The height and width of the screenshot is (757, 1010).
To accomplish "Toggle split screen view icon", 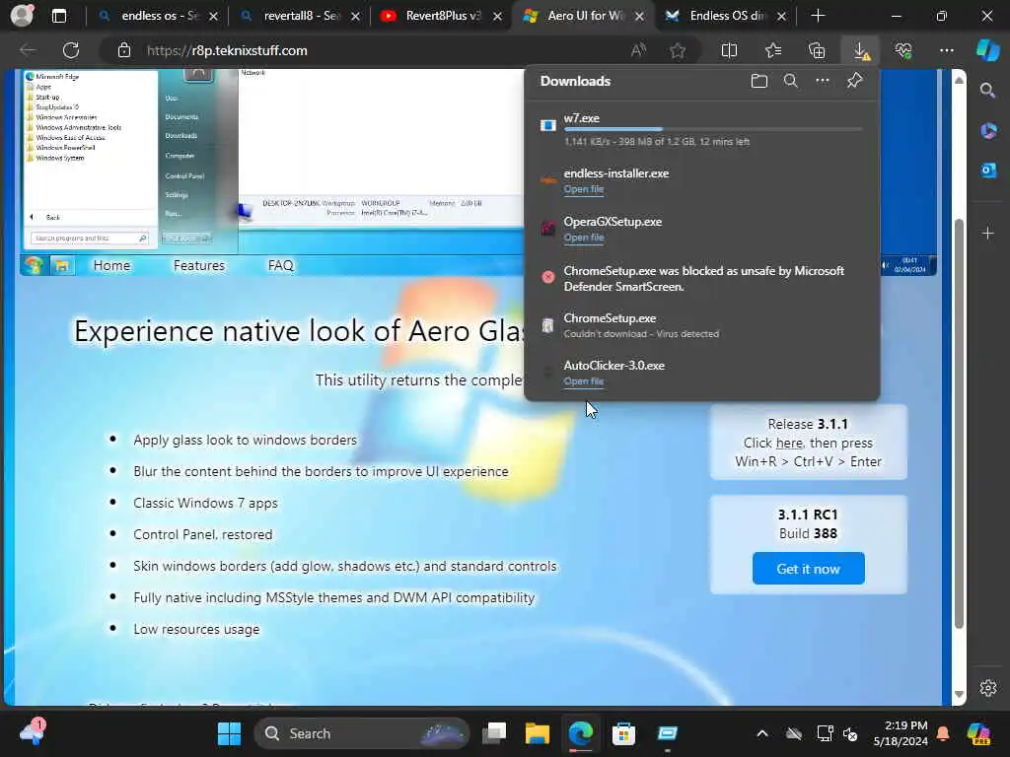I will (x=729, y=50).
